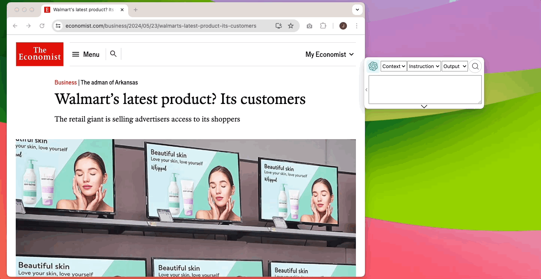The width and height of the screenshot is (541, 279).
Task: Open site information icon in address bar
Action: click(58, 26)
